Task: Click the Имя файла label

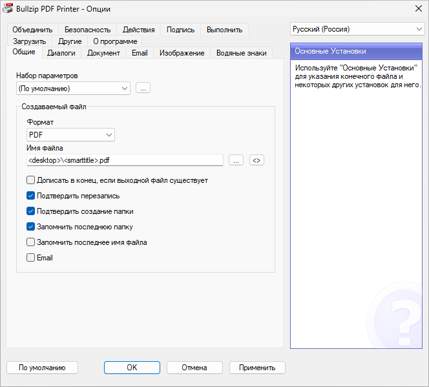Action: pyautogui.click(x=45, y=148)
